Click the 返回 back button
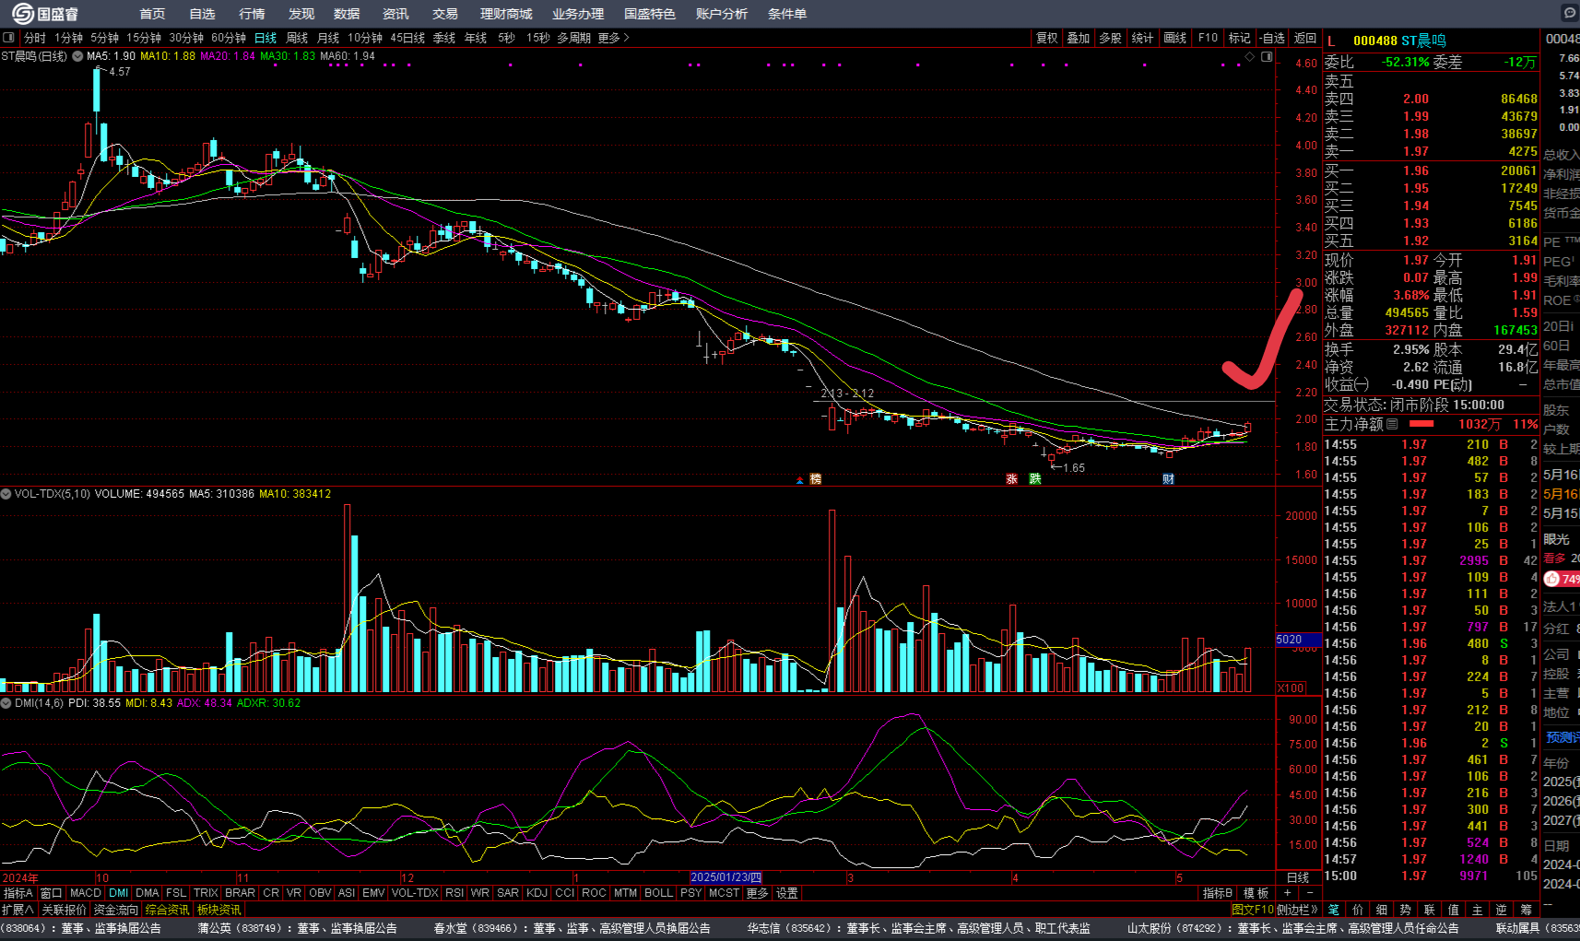This screenshot has width=1580, height=941. pyautogui.click(x=1305, y=38)
